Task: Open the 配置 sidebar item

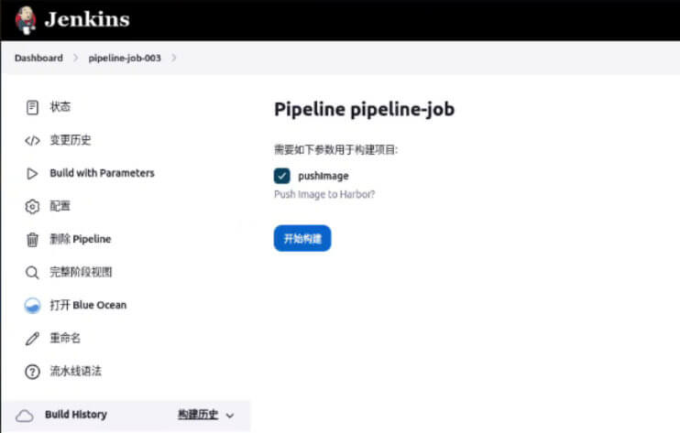Action: click(60, 206)
